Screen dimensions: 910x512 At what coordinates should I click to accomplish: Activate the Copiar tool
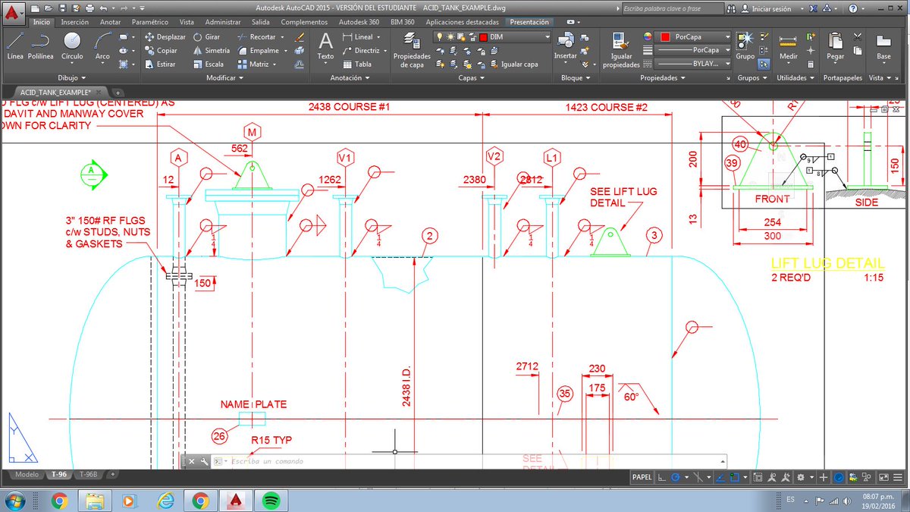(160, 50)
